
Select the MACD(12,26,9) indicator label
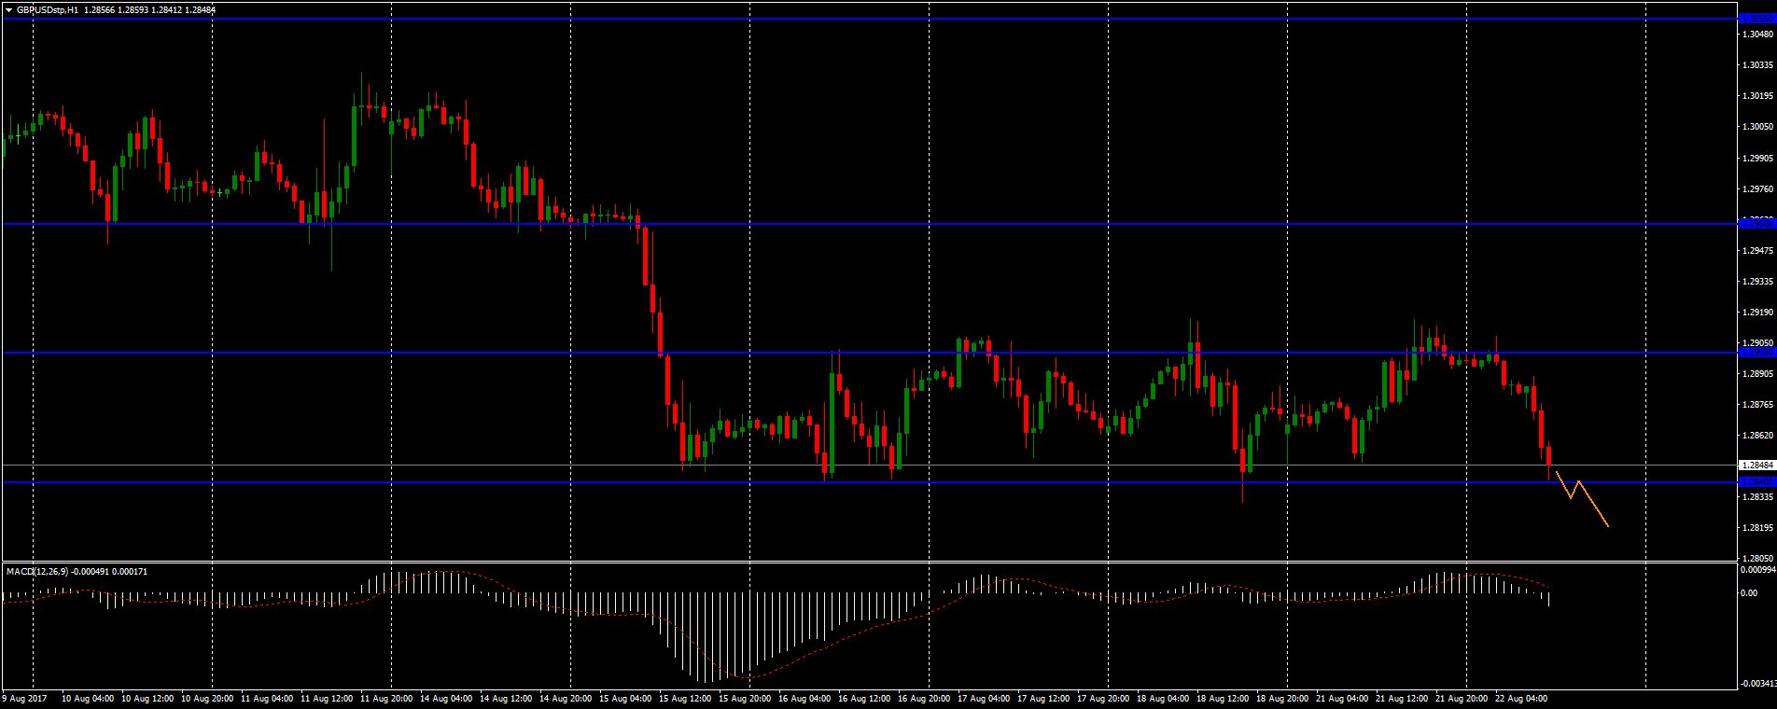36,571
